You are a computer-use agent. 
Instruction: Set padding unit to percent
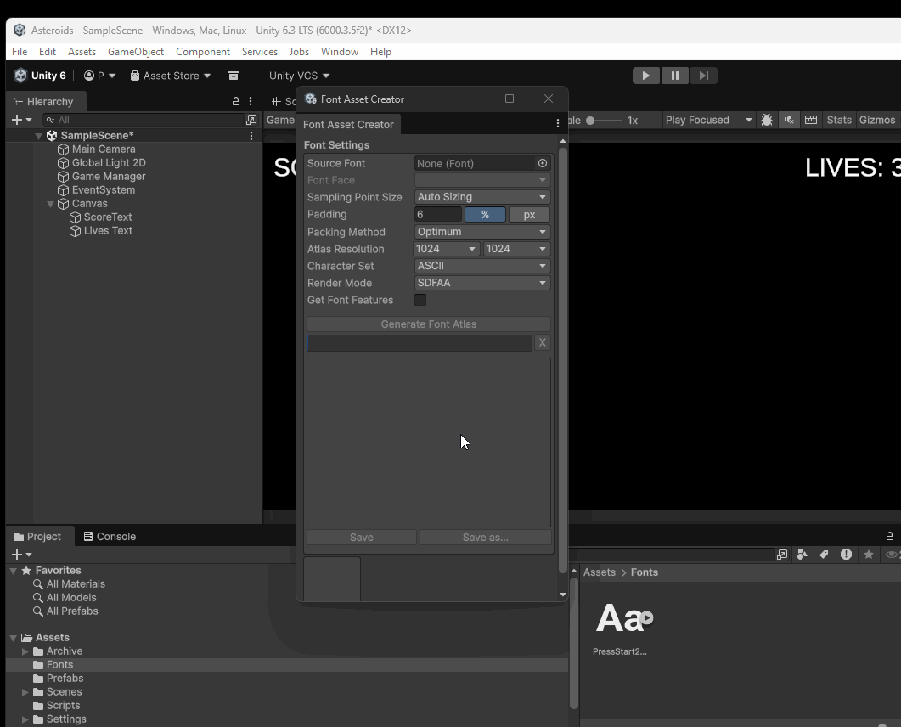(x=485, y=214)
